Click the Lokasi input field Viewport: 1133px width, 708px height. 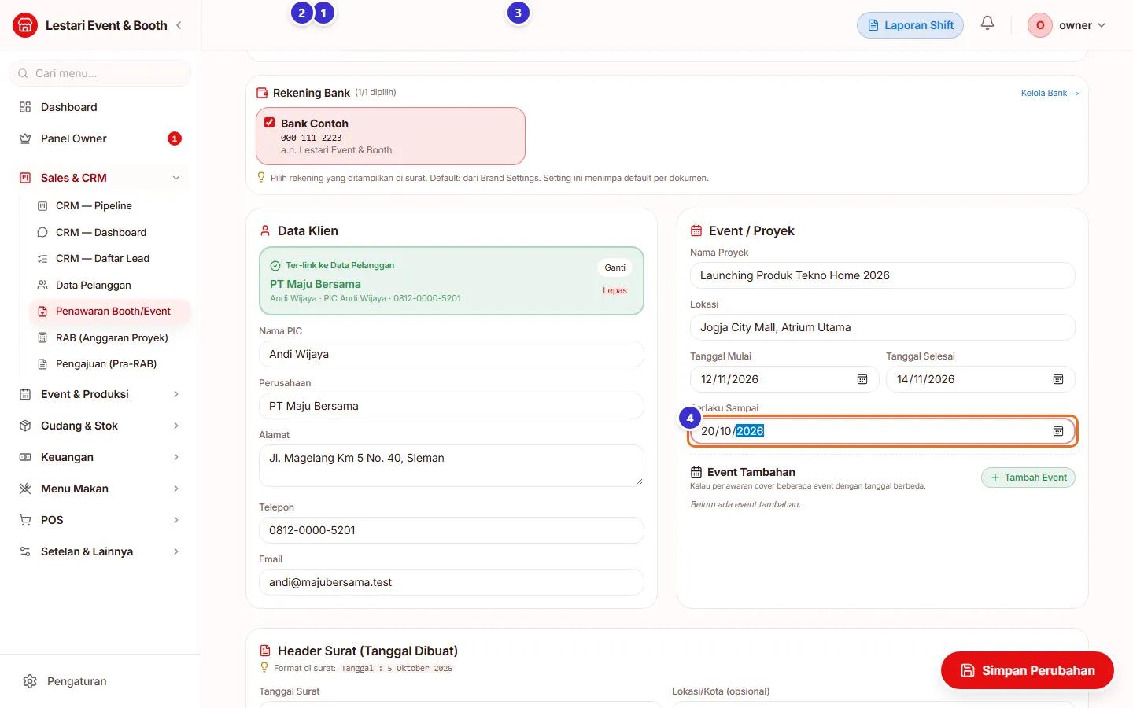[x=883, y=327]
